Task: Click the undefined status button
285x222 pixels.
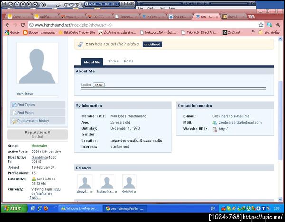Action: coord(152,44)
